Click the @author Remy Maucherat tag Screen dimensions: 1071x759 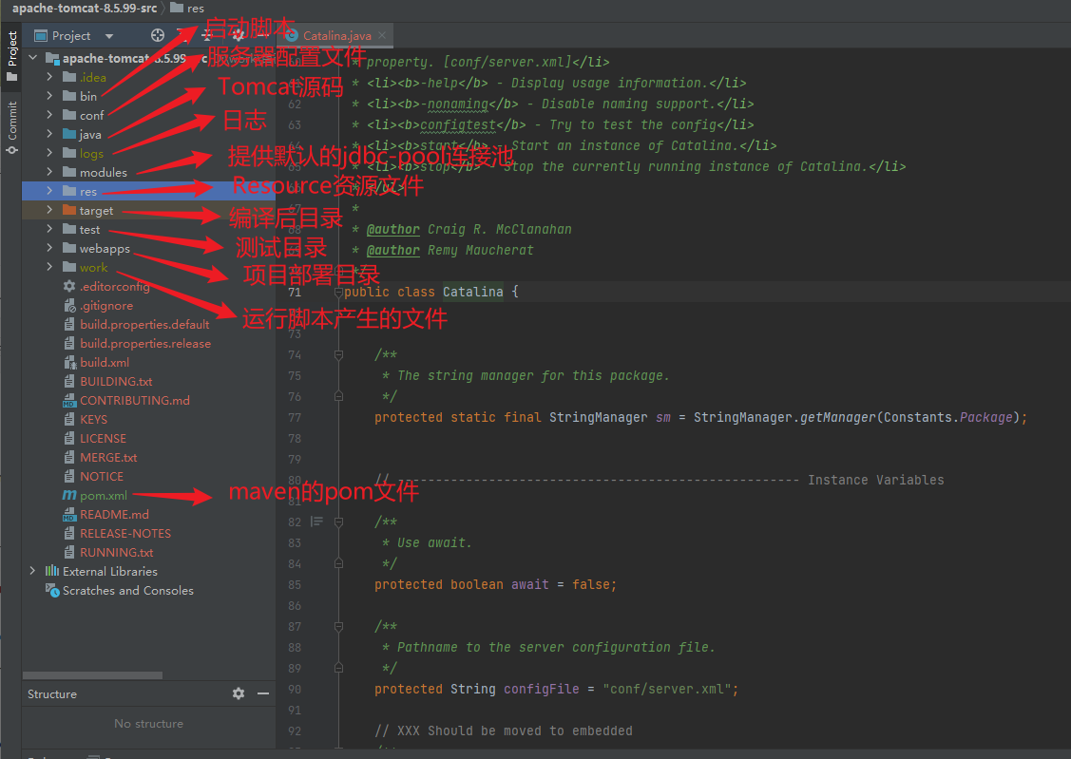pyautogui.click(x=449, y=251)
